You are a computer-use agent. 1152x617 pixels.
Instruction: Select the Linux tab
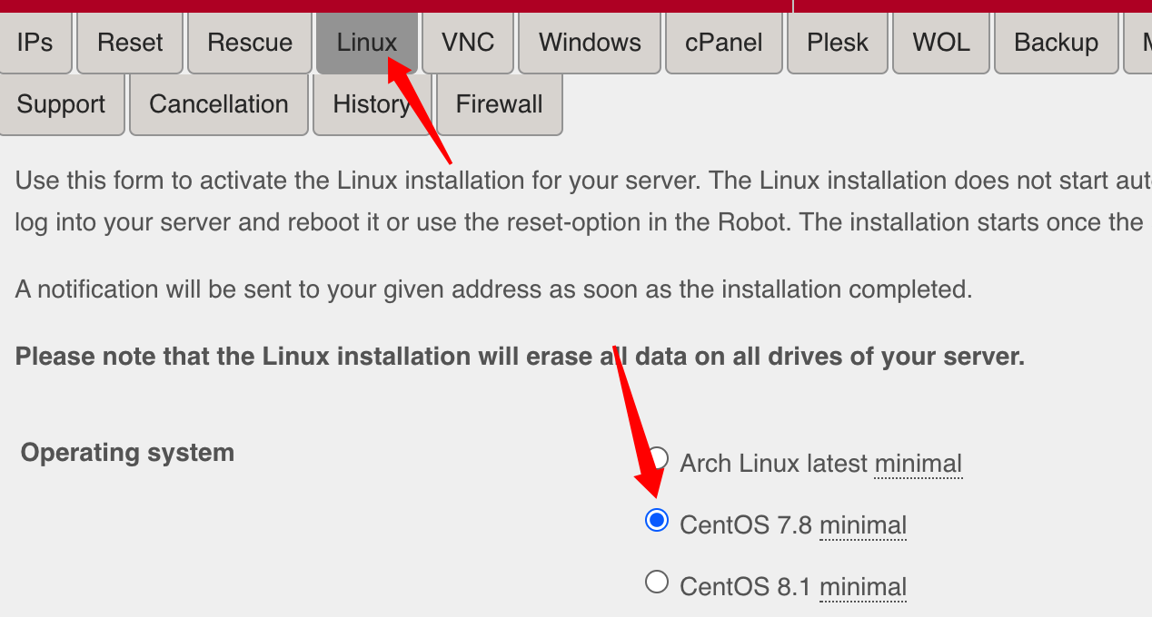366,43
